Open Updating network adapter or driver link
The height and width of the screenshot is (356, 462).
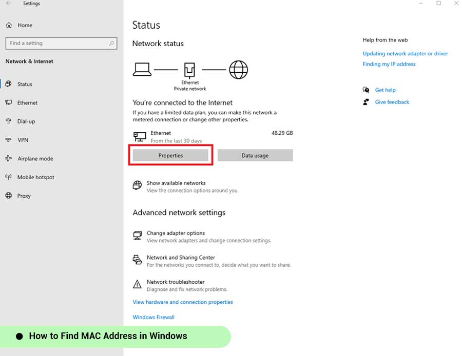click(x=405, y=54)
